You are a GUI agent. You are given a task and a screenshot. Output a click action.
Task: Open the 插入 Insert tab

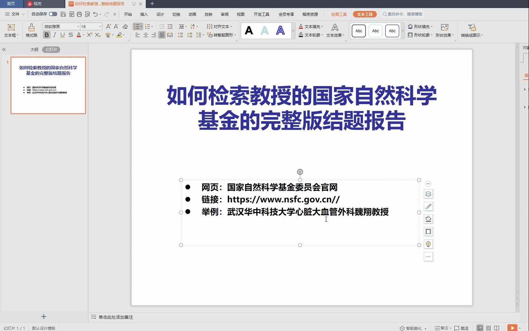click(x=144, y=14)
